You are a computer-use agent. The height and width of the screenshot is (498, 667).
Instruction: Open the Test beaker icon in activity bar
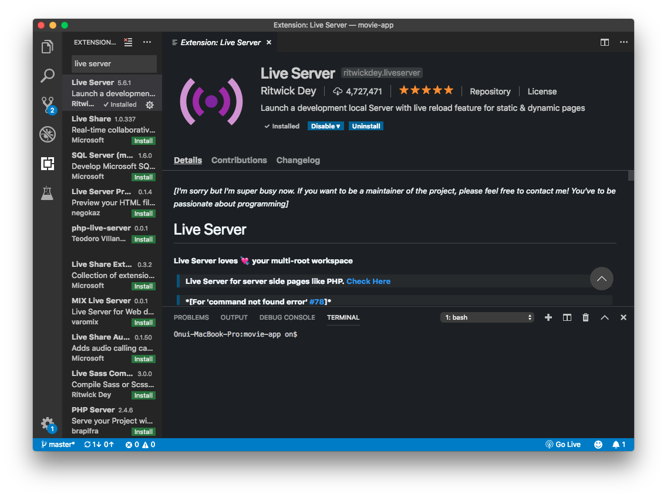click(x=47, y=193)
